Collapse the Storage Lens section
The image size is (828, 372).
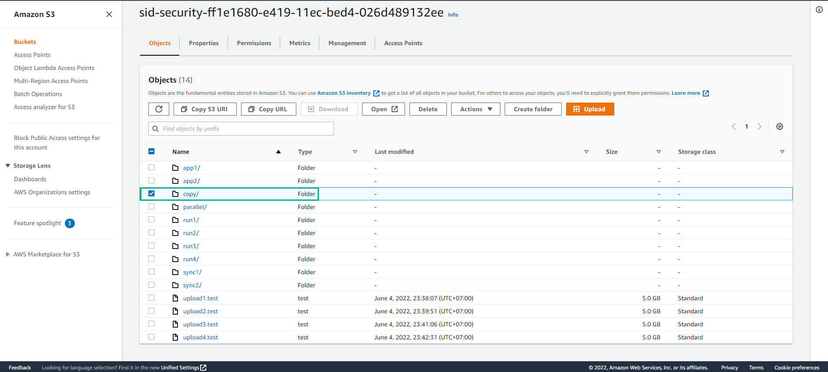pyautogui.click(x=8, y=166)
